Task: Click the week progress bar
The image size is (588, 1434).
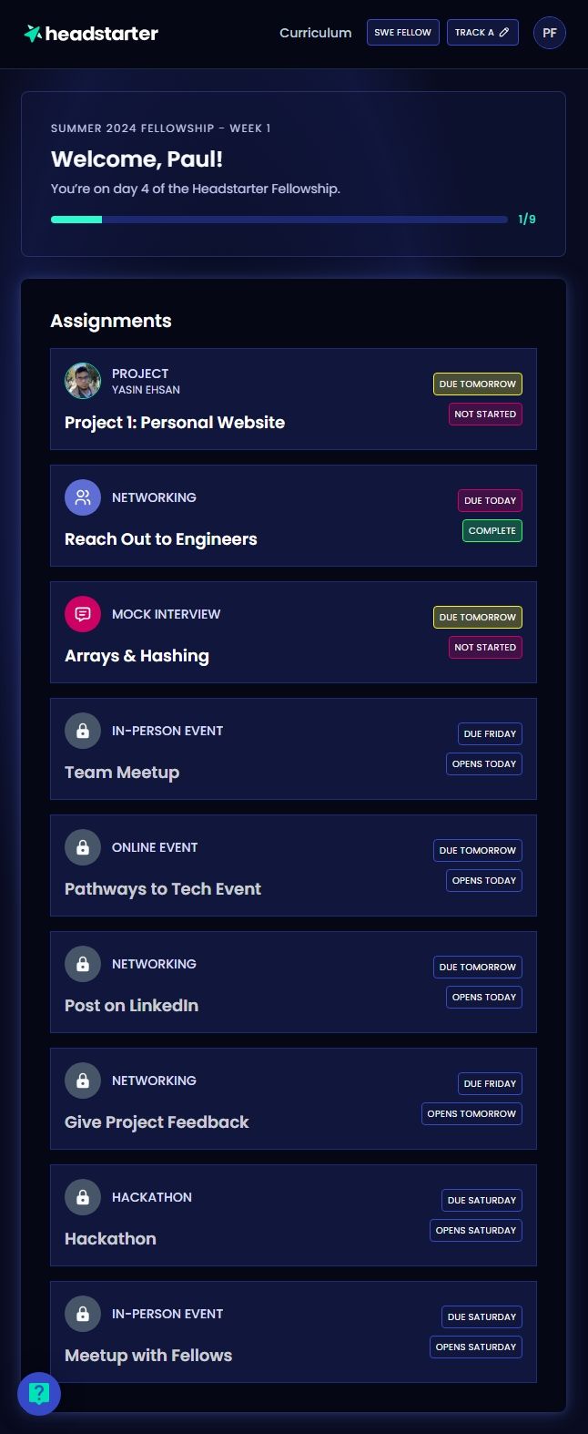Action: [279, 220]
